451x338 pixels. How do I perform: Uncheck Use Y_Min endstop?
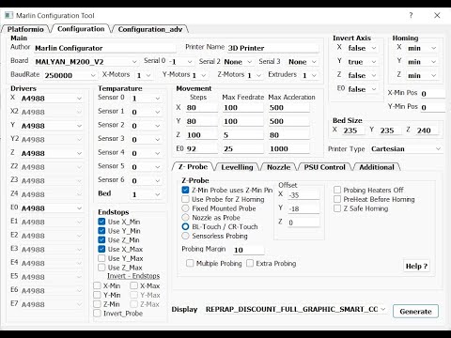coord(101,231)
